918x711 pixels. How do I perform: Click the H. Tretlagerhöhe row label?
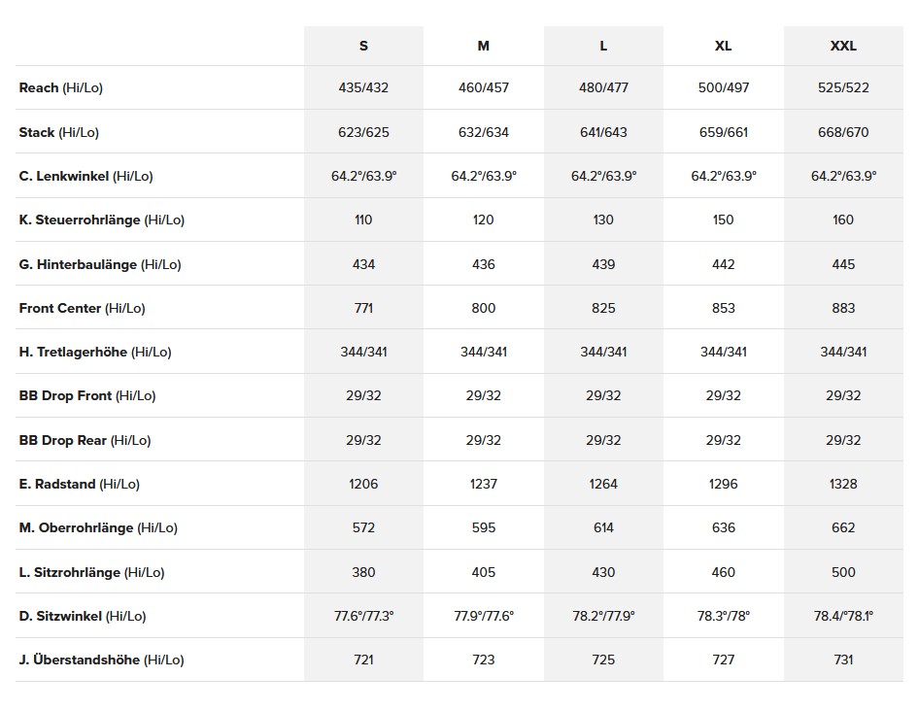click(94, 352)
